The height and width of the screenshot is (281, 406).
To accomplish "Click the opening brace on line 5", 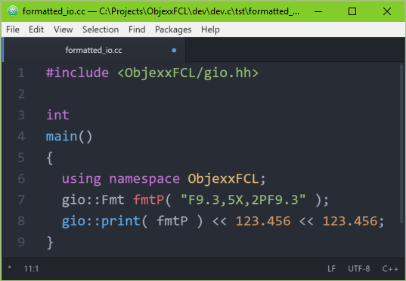I will pos(49,158).
